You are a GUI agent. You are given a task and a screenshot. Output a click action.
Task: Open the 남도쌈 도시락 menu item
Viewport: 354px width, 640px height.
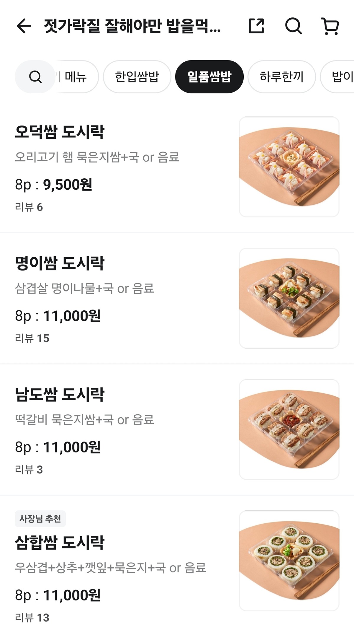pos(60,394)
